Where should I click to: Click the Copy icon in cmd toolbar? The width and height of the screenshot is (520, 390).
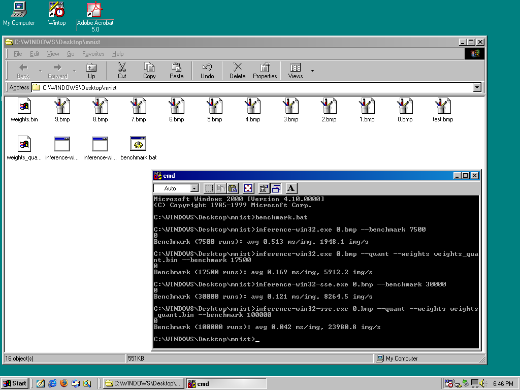(x=221, y=188)
